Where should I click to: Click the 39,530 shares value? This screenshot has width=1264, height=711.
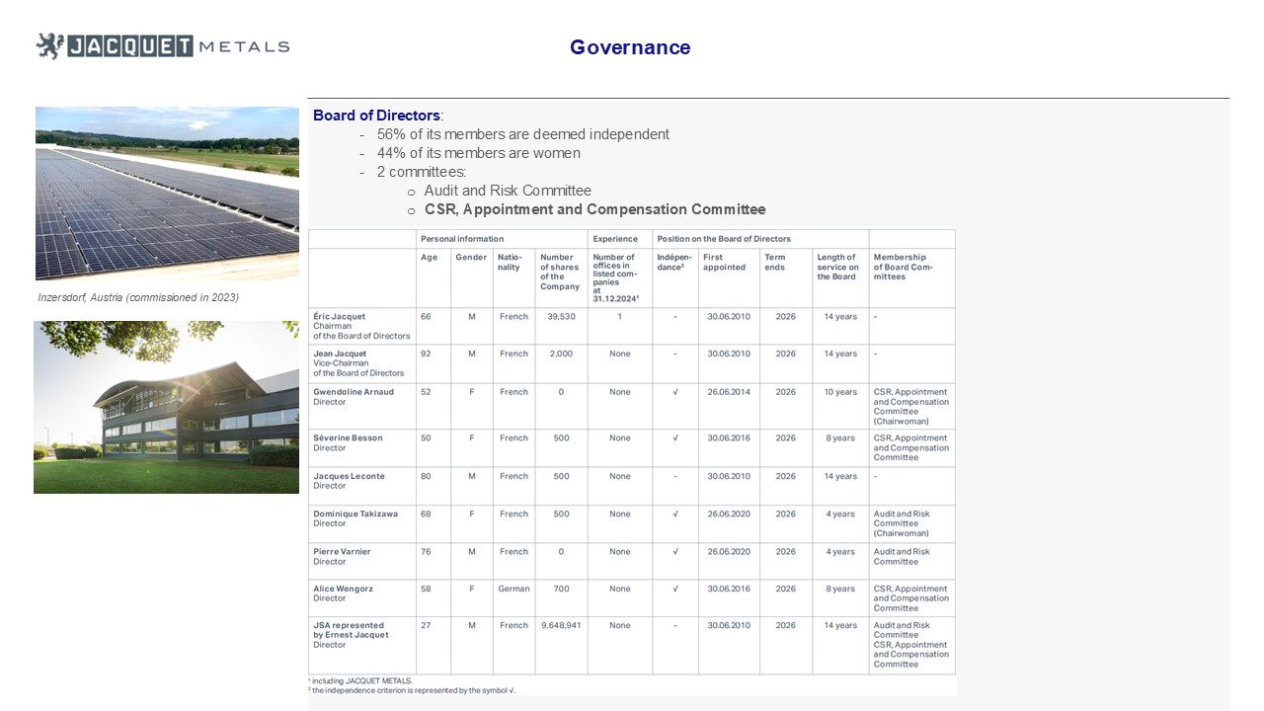coord(561,317)
